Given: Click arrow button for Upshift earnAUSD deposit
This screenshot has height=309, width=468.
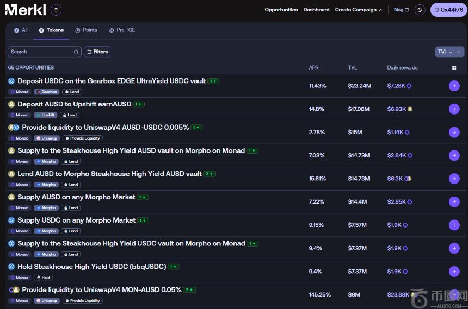Looking at the screenshot, I should [x=454, y=109].
